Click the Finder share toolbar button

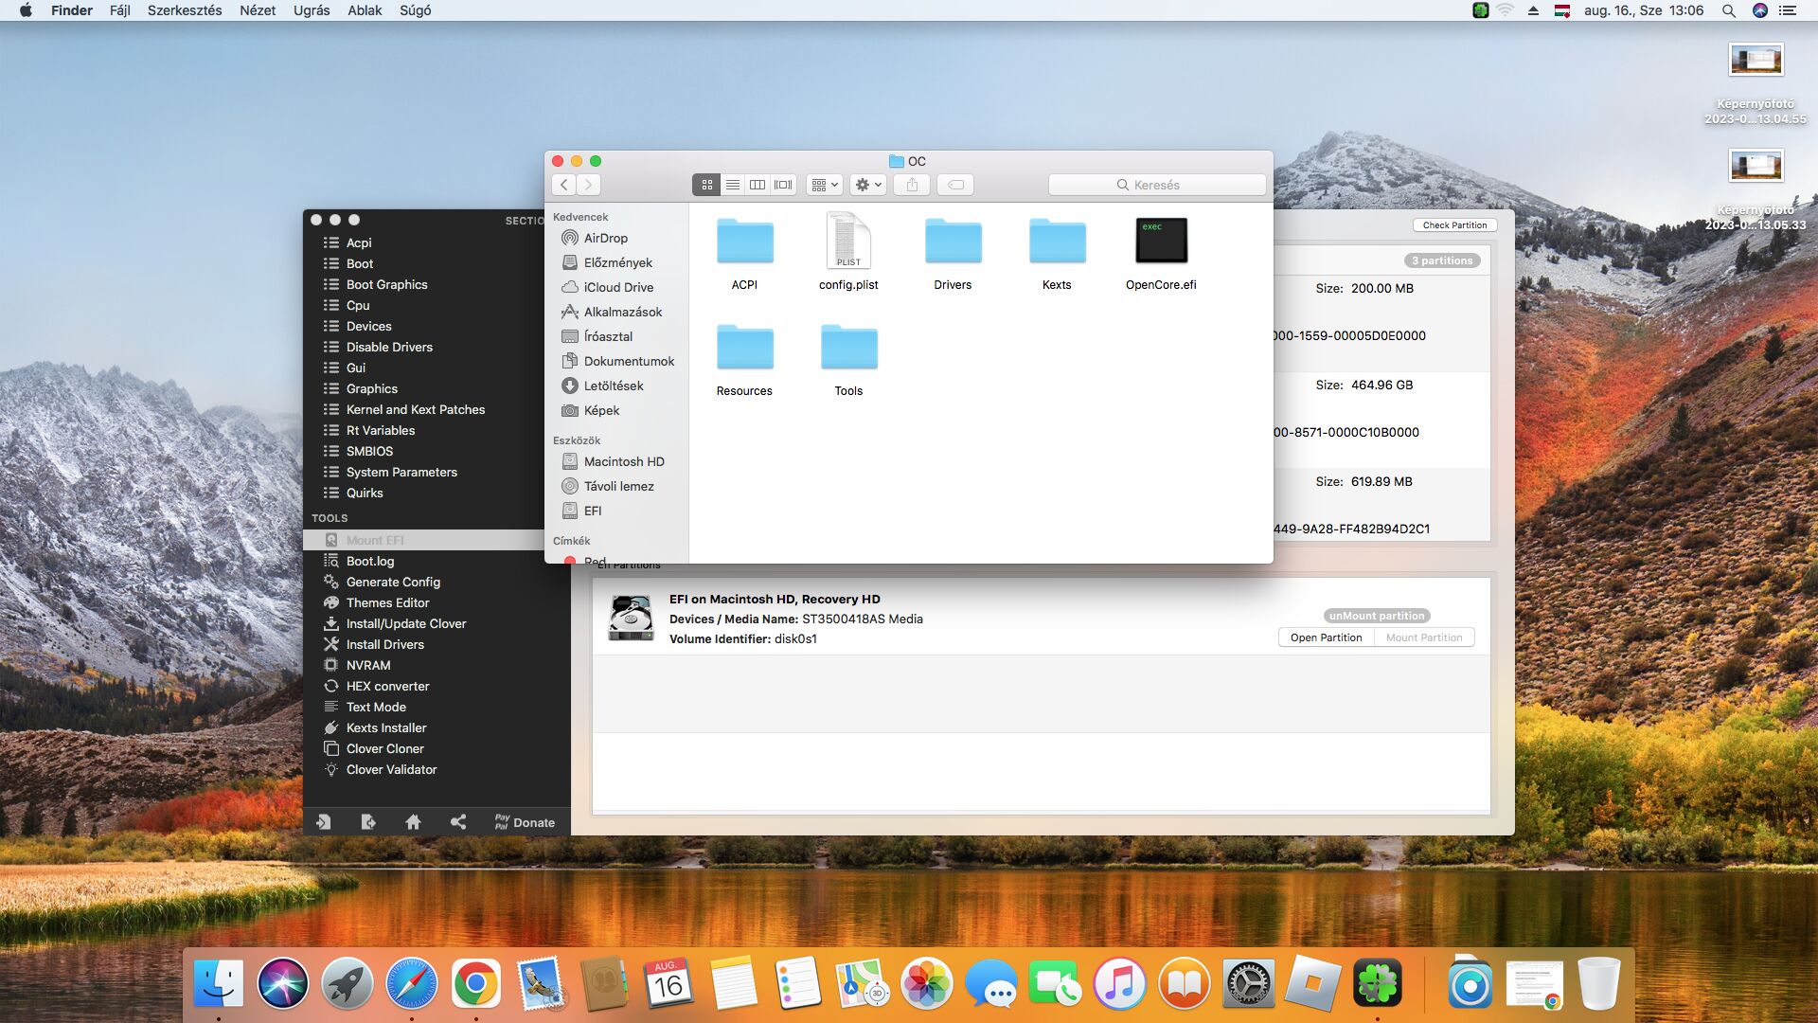[912, 185]
